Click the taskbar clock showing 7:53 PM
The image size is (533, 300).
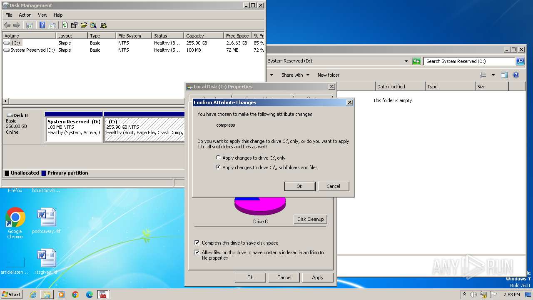pyautogui.click(x=511, y=295)
